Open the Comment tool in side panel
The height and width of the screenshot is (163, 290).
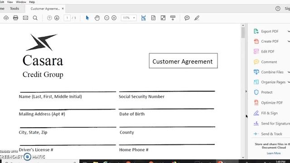(265, 62)
